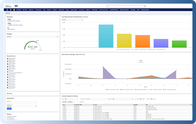This screenshot has height=124, width=196.
Task: Open the Purchase Order link in Recent Records
Action: [15, 73]
